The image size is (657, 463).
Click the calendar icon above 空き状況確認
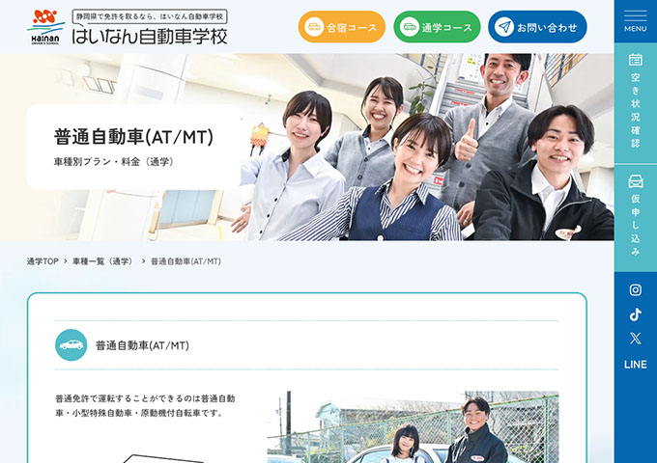click(635, 60)
